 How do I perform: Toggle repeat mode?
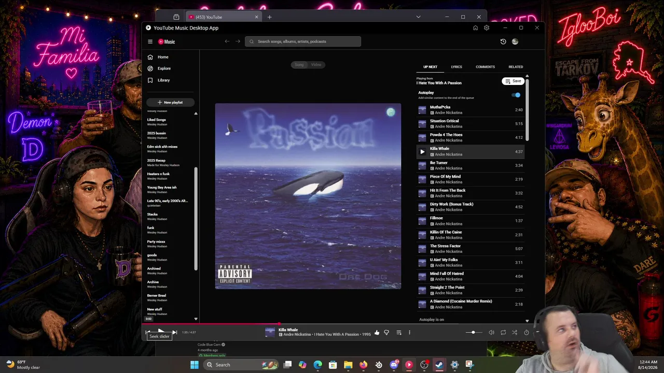[503, 333]
